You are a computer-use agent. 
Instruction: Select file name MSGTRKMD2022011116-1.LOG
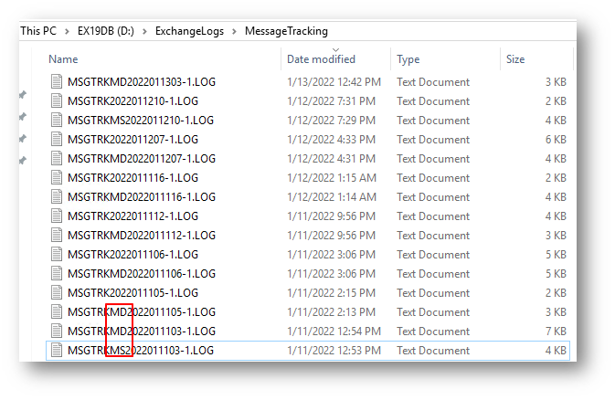coord(142,197)
